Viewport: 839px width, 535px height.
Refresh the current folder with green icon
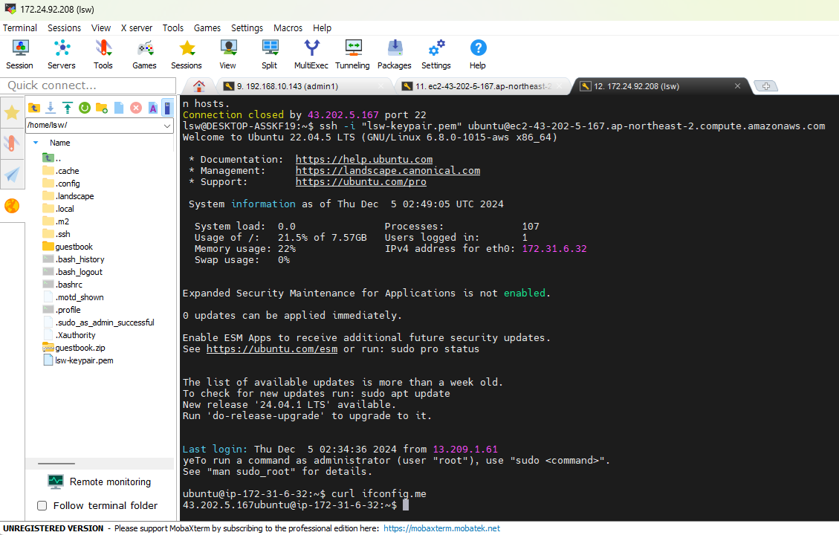(x=85, y=108)
